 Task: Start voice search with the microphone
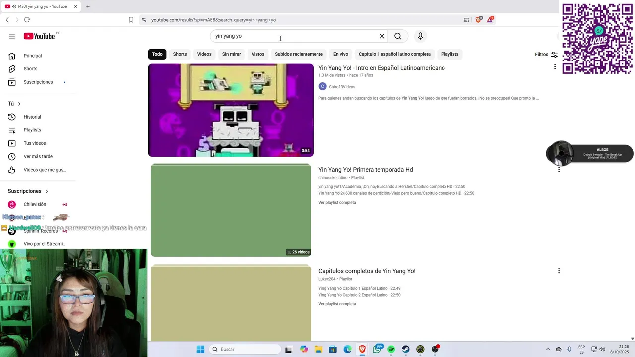(420, 36)
